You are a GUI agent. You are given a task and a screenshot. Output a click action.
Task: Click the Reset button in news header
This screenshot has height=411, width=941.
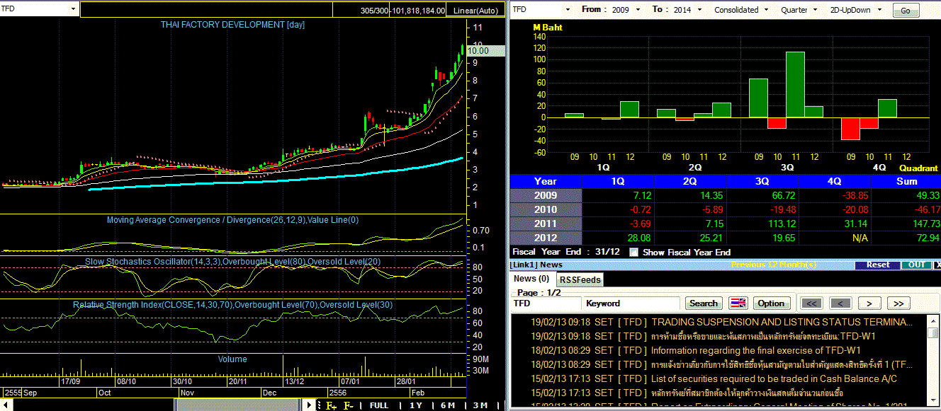(x=877, y=265)
